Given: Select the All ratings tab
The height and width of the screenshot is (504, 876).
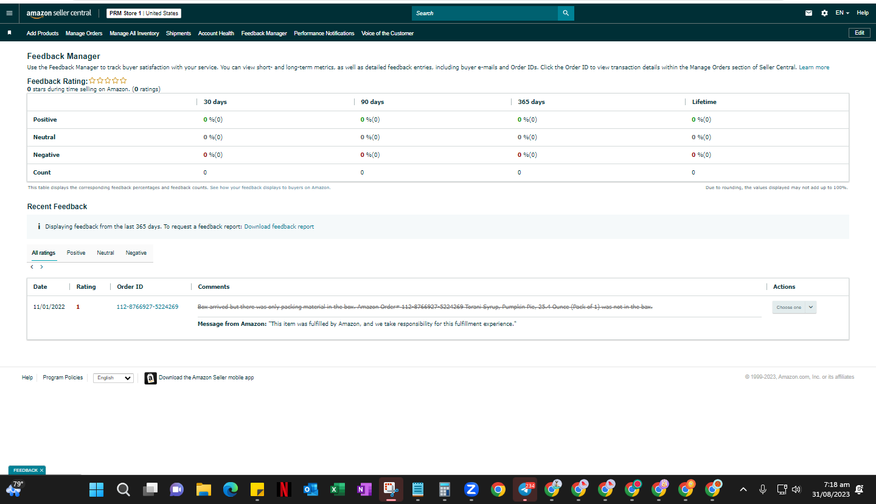Looking at the screenshot, I should tap(44, 253).
